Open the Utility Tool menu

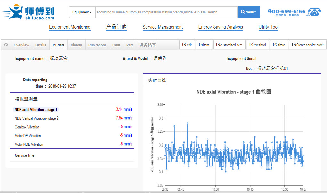268,27
